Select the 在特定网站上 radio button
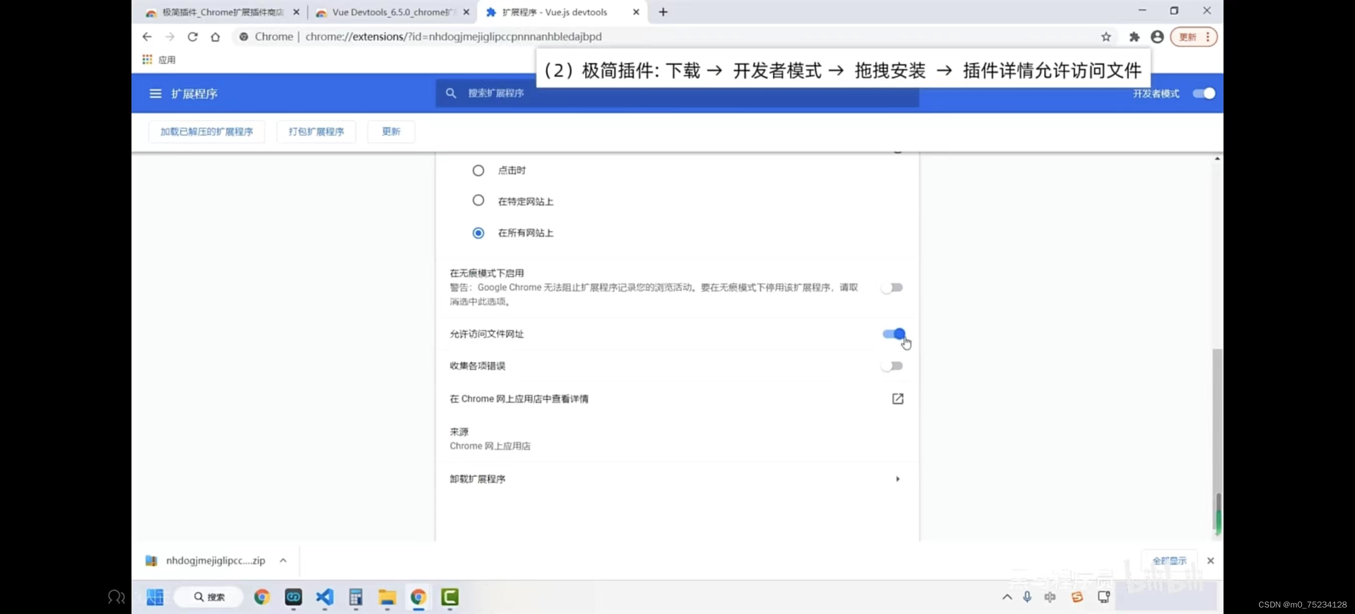The height and width of the screenshot is (614, 1355). 478,200
